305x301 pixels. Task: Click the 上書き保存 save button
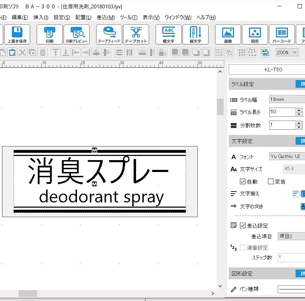(17, 34)
